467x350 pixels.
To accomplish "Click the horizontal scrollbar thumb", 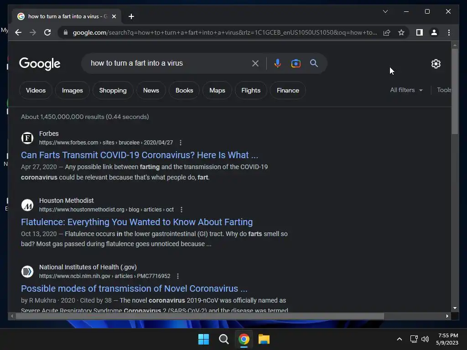I will 200,316.
